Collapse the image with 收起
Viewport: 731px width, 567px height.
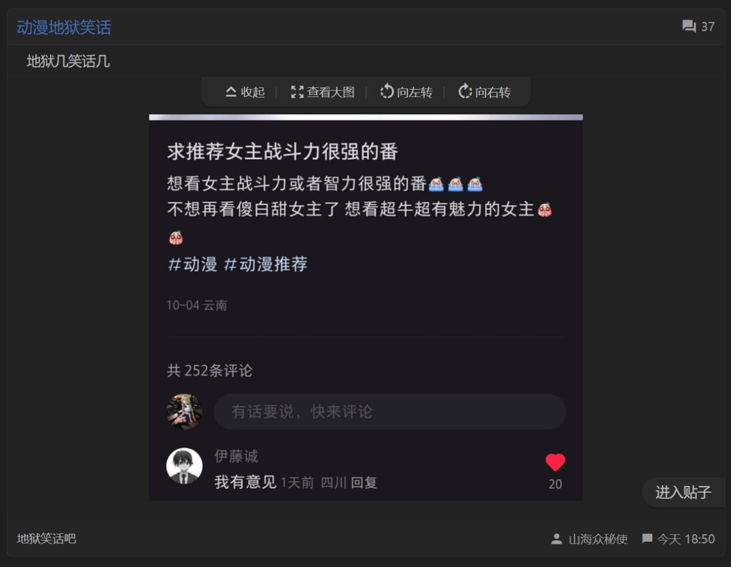coord(245,92)
